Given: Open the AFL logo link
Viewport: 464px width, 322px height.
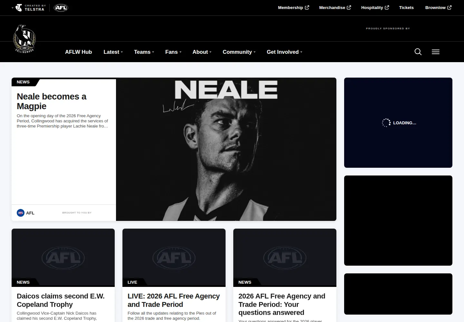Looking at the screenshot, I should [61, 8].
